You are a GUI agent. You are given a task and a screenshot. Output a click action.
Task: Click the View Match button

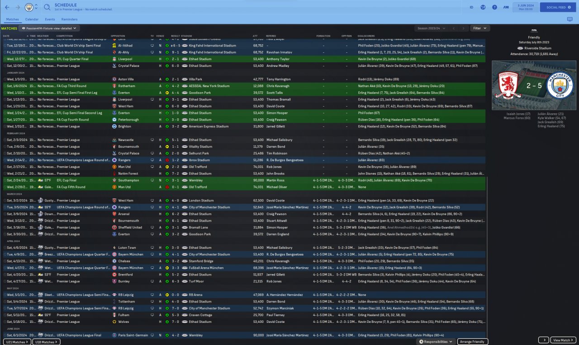tap(563, 340)
